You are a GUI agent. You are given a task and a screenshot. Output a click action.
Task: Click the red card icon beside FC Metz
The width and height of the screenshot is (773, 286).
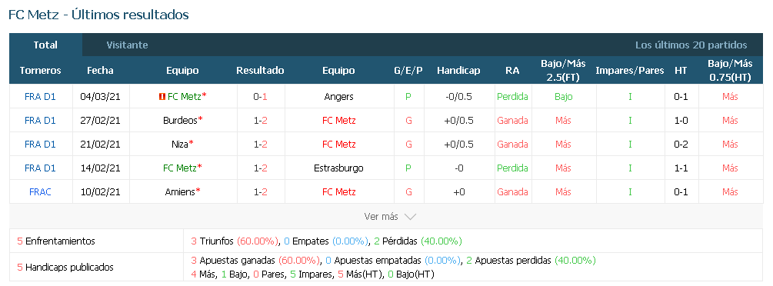pos(162,97)
